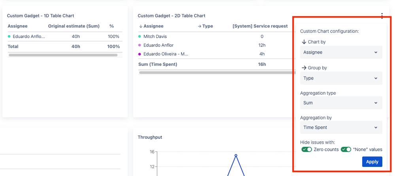This screenshot has height=176, width=395.
Task: Click the [System] Service request column header
Action: pos(260,26)
